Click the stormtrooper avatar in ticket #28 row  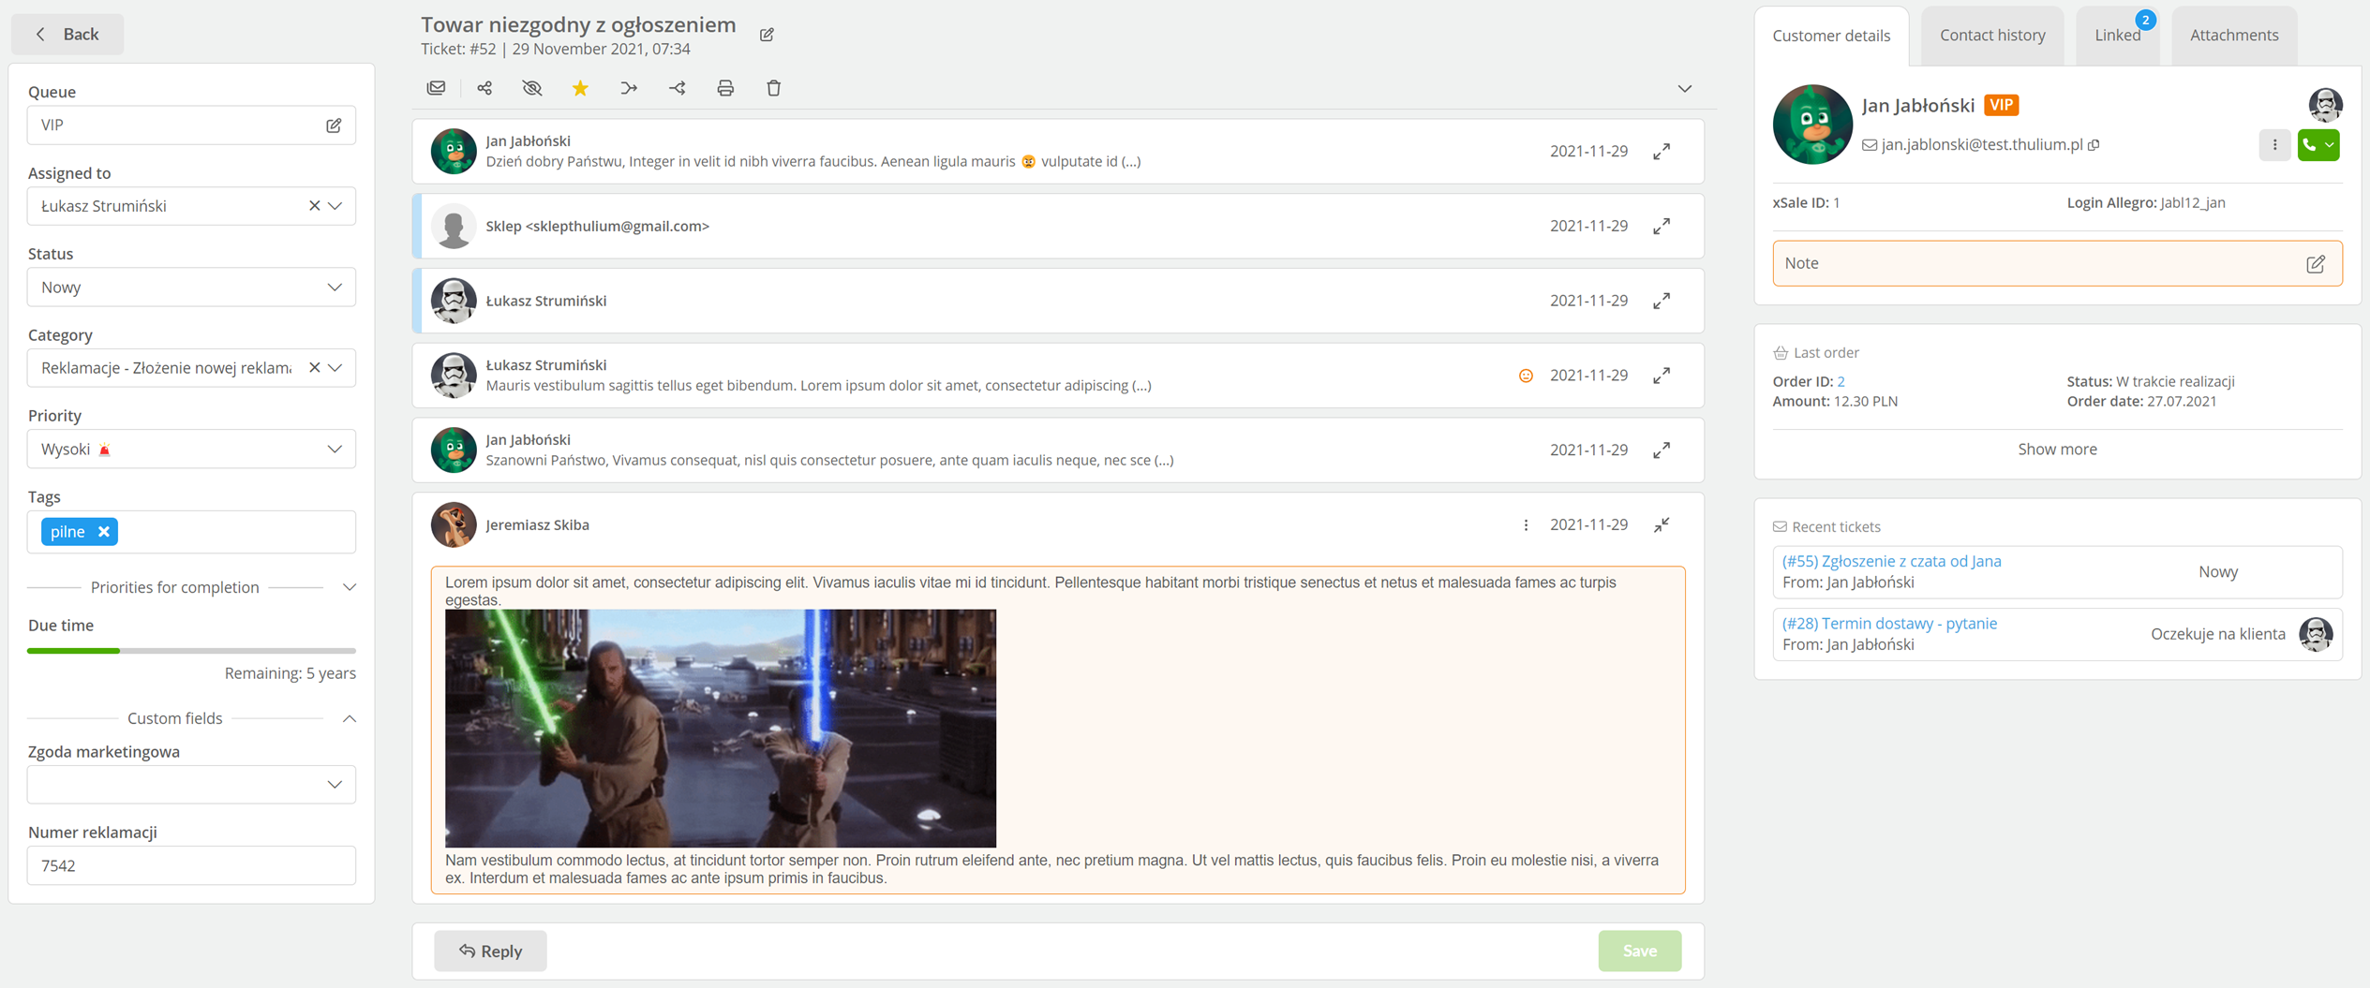pos(2316,635)
